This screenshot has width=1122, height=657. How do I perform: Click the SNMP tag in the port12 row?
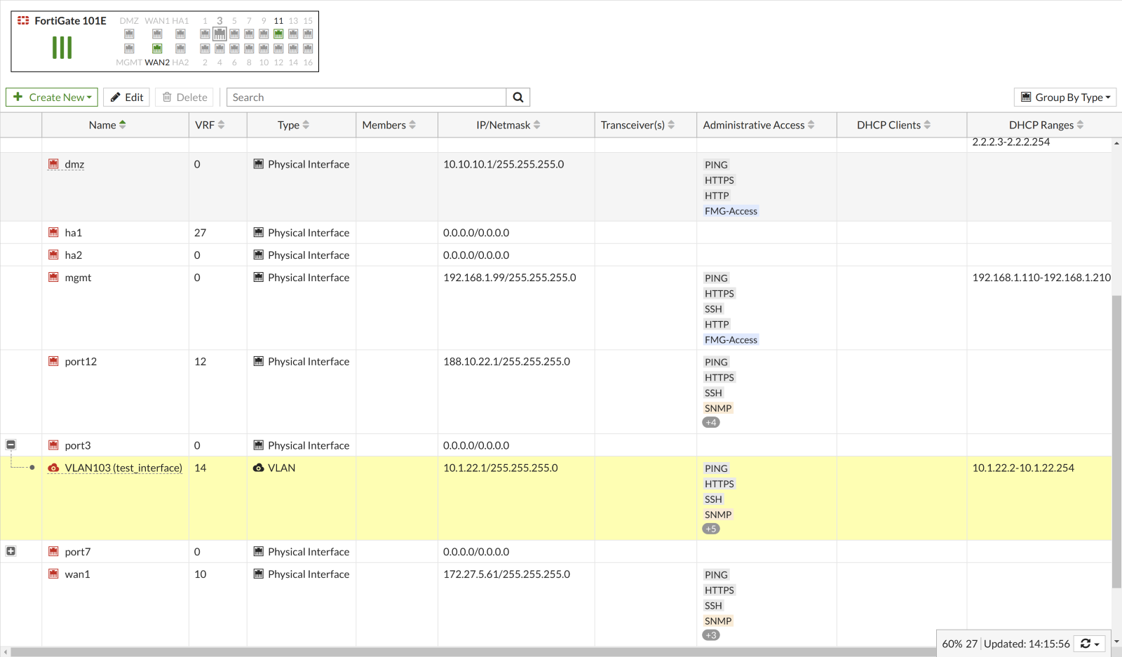[x=718, y=408]
